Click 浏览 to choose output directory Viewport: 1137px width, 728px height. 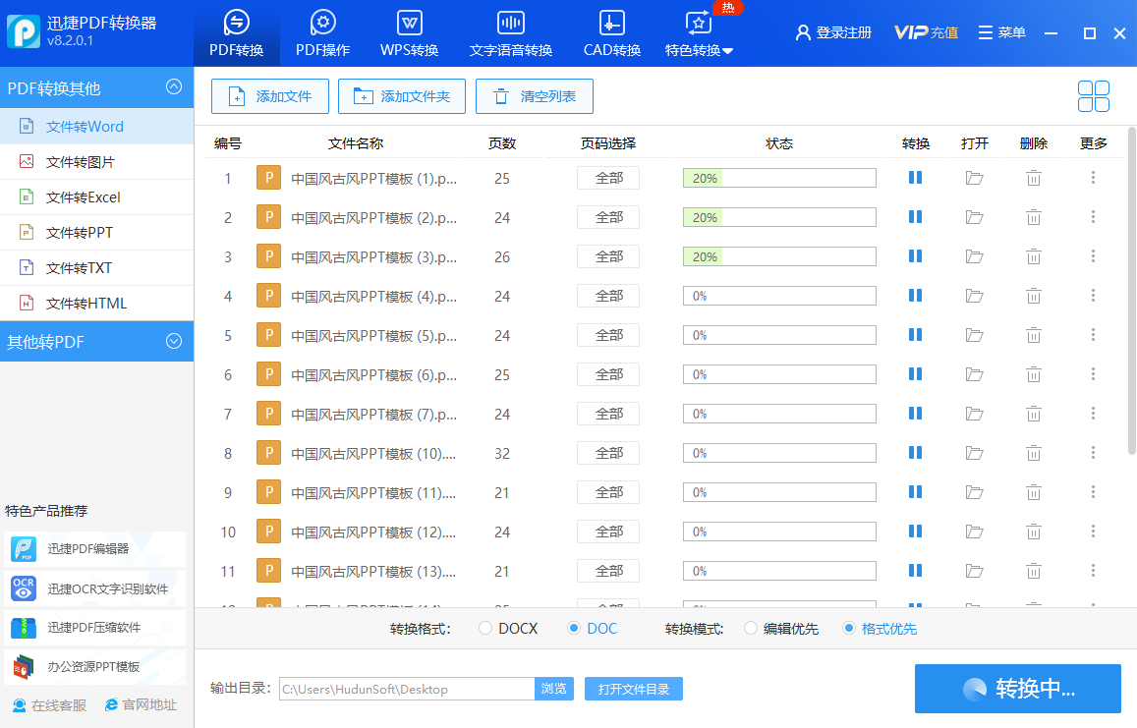pyautogui.click(x=554, y=689)
